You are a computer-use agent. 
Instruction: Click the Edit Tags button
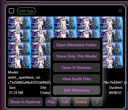coord(26,11)
